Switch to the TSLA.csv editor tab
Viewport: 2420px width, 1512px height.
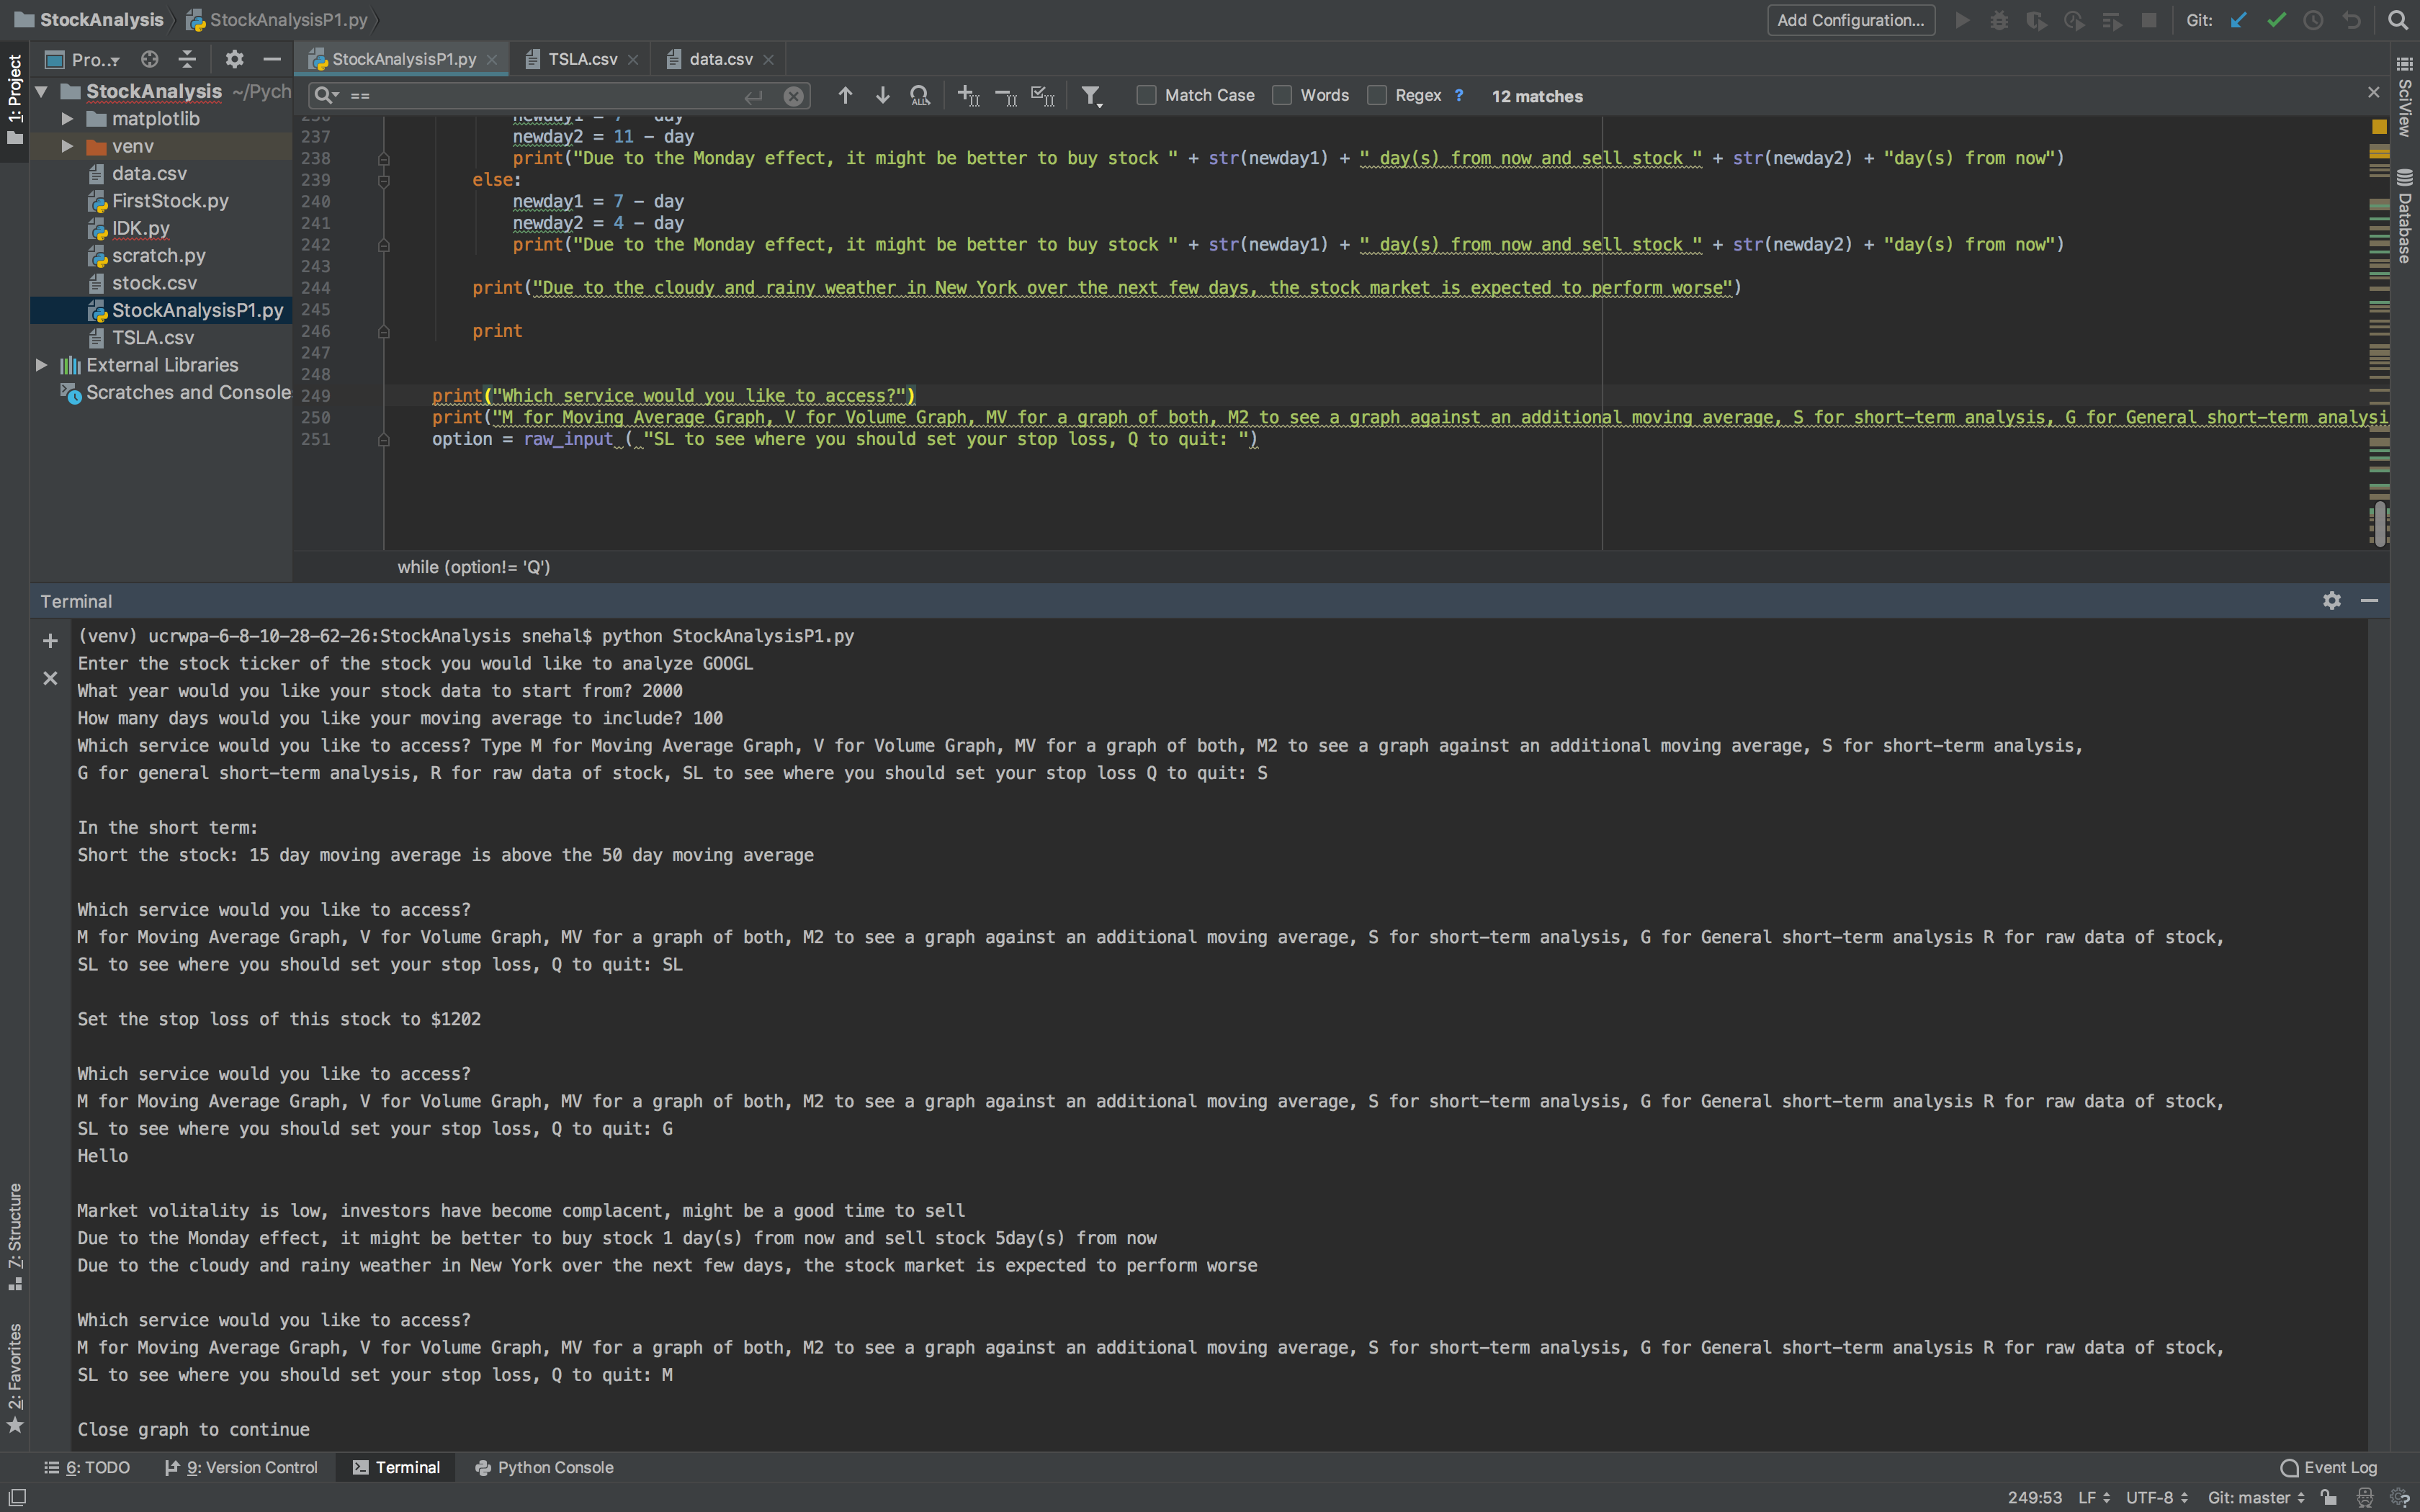[582, 60]
